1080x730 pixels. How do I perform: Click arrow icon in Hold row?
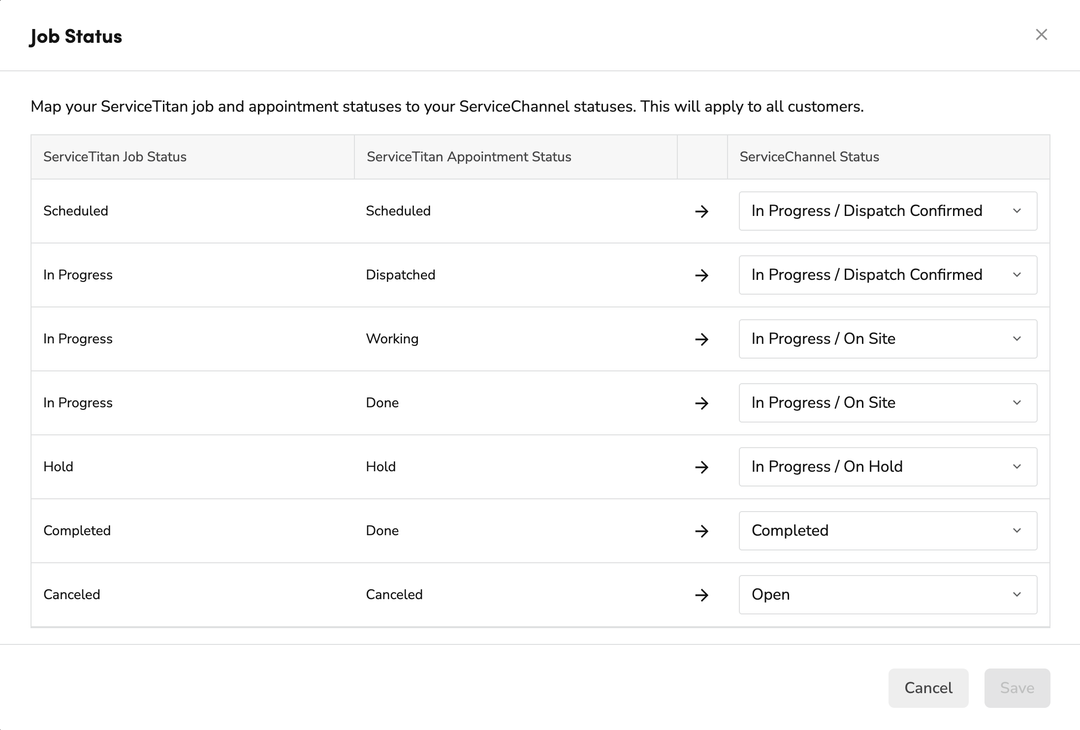tap(702, 467)
